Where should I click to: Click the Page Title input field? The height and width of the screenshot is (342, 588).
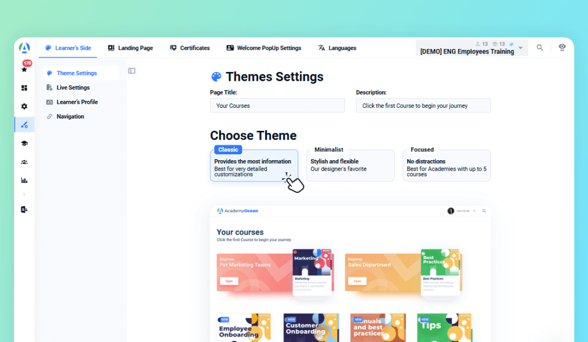(x=277, y=106)
